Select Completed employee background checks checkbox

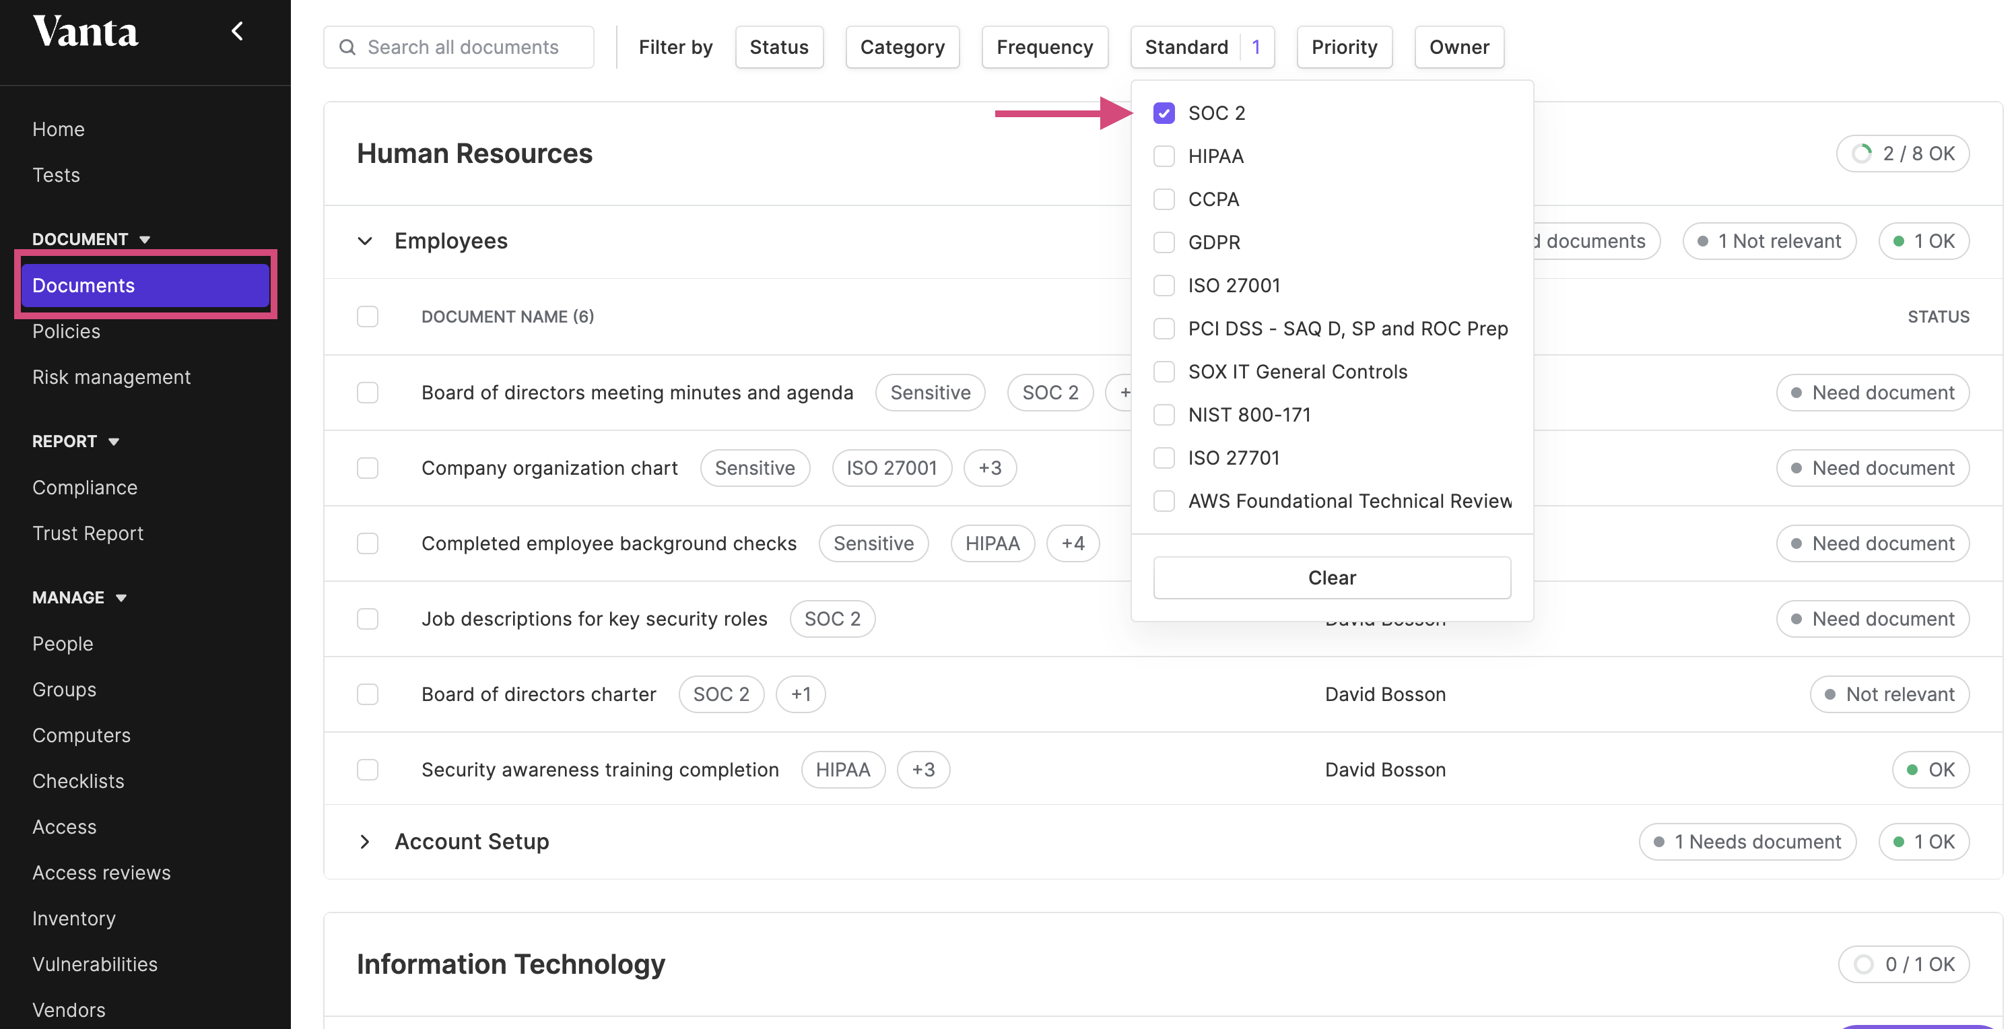(367, 543)
